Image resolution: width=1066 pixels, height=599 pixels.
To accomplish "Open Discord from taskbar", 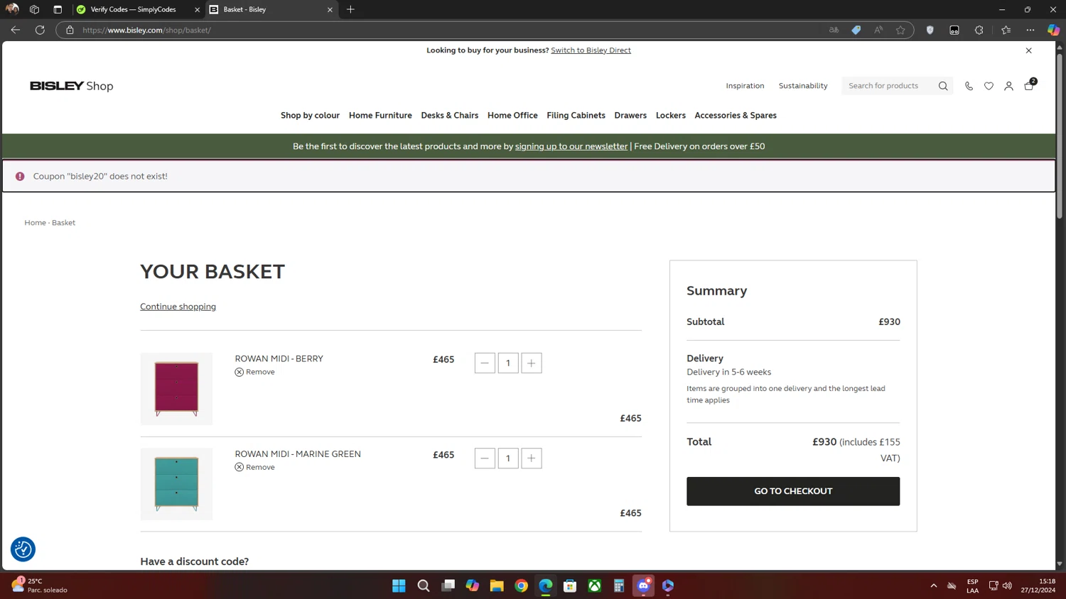I will (x=643, y=586).
